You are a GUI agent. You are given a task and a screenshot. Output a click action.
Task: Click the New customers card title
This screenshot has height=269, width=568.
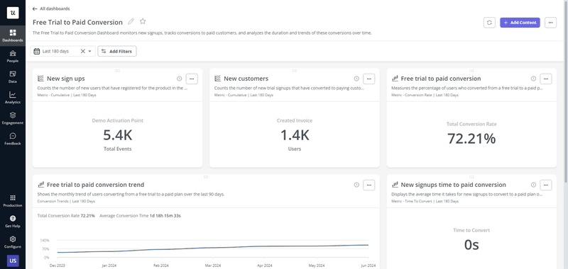pos(246,79)
